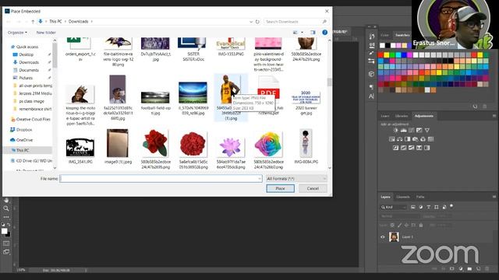Image resolution: width=499 pixels, height=280 pixels.
Task: Open the layer Kind filter dropdown
Action: (394, 207)
